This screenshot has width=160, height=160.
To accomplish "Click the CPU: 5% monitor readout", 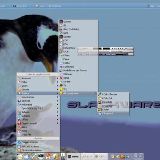I will click(20, 6).
